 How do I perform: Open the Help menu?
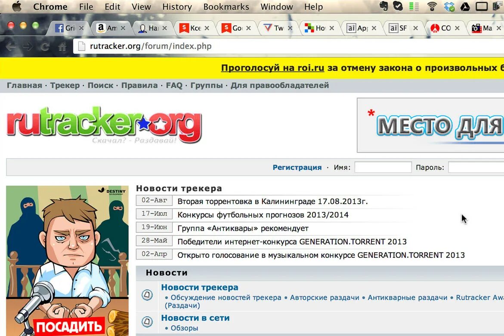click(x=313, y=7)
